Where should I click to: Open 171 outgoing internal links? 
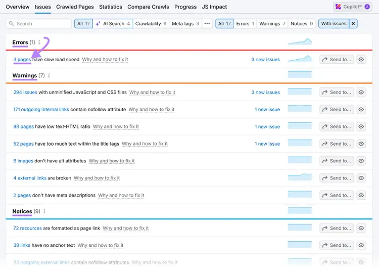point(41,109)
